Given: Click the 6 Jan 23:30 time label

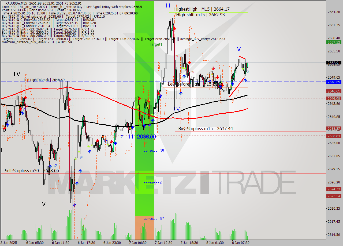Looking at the screenshot, I should [x=112, y=243].
